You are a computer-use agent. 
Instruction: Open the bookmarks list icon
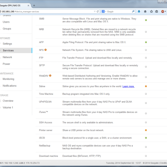tap(156, 11)
